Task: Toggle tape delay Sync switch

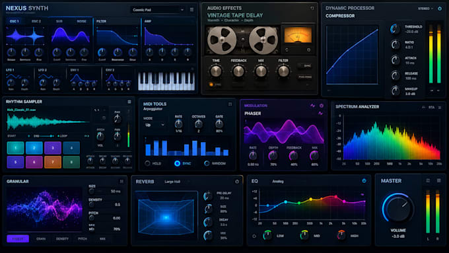Action: 304,66
